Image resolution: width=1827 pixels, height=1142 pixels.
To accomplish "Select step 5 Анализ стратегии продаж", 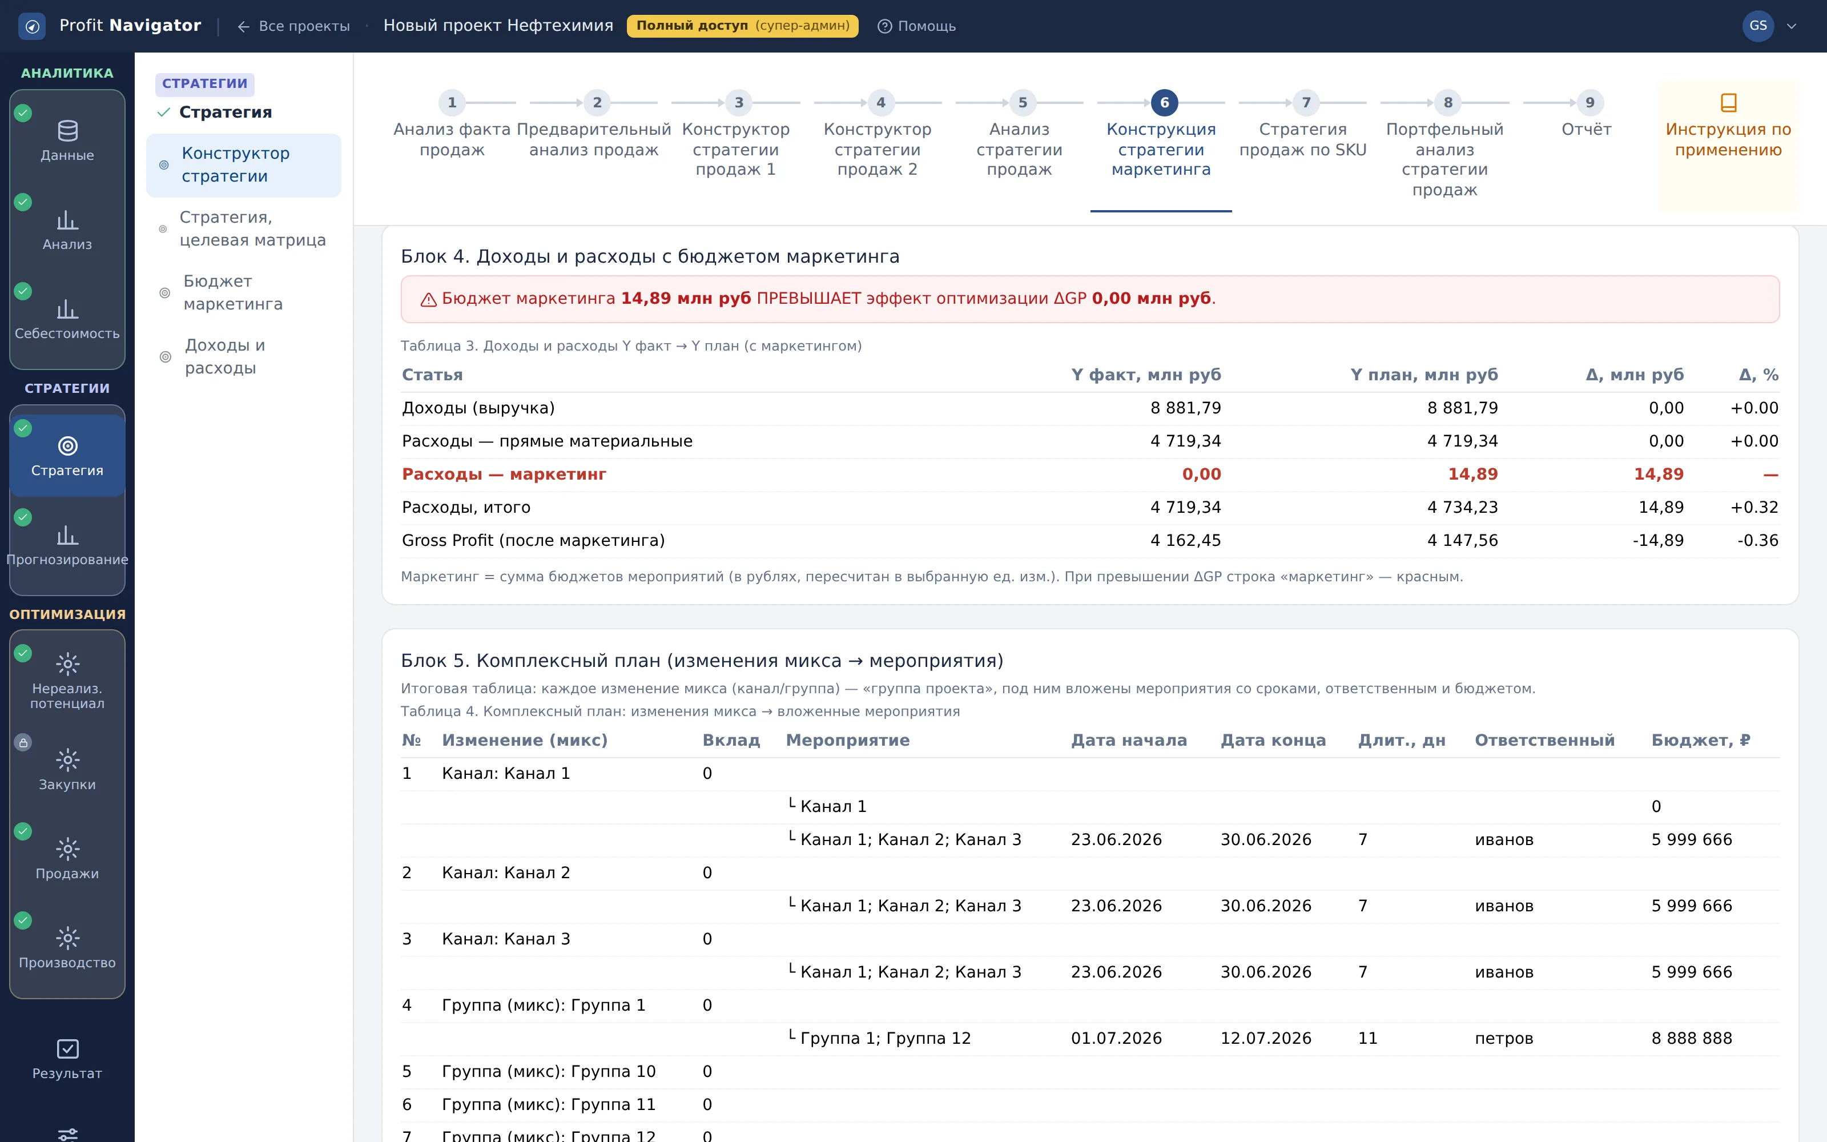I will point(1019,136).
